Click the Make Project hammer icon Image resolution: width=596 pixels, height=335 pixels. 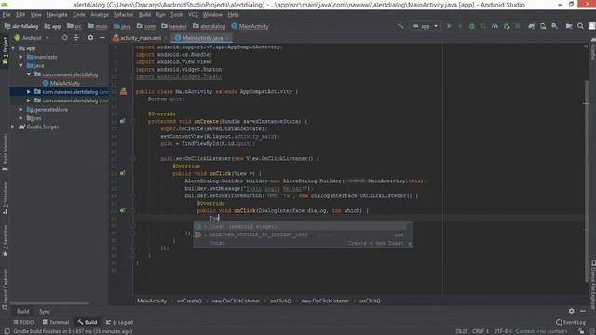400,26
